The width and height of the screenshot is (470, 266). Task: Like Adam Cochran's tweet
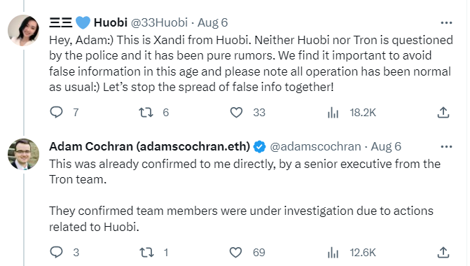click(x=235, y=253)
